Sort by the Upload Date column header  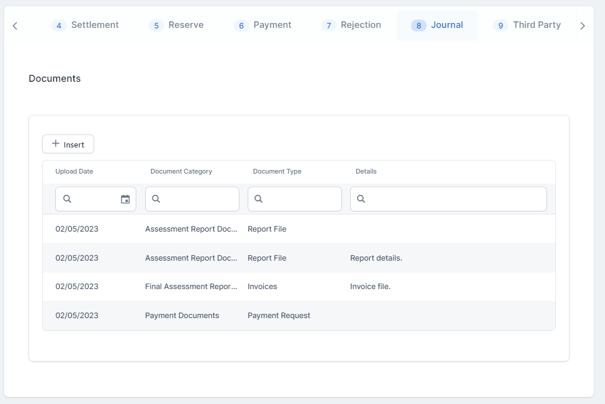click(x=74, y=171)
